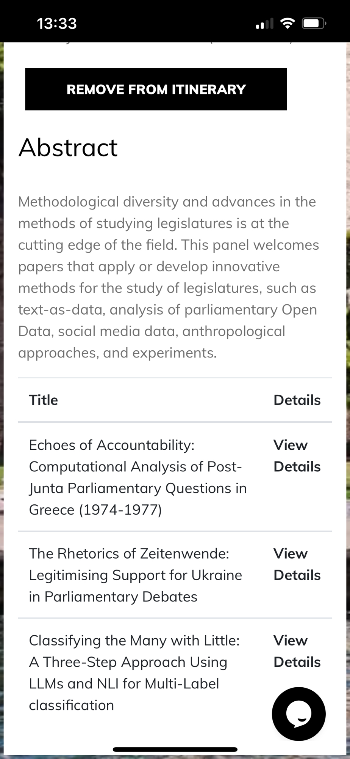Viewport: 350px width, 759px height.
Task: Tap the background photo strip on right edge
Action: pos(348,379)
